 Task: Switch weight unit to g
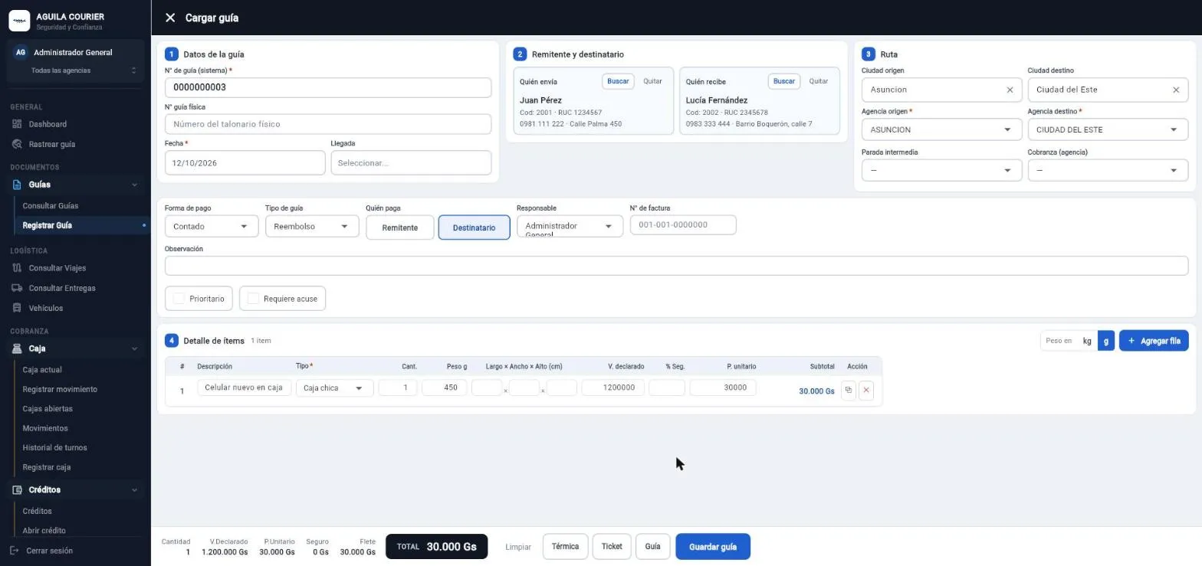pos(1106,341)
